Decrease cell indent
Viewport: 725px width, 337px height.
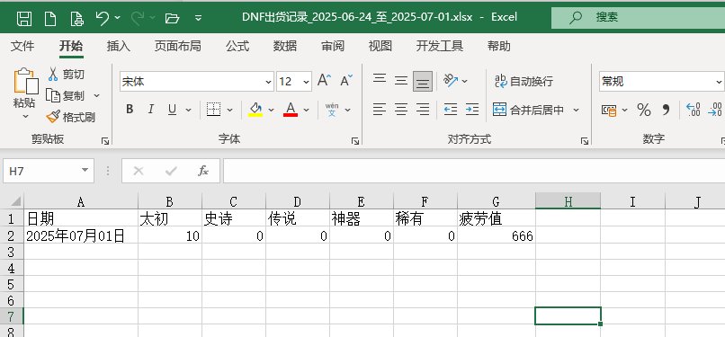click(x=451, y=110)
